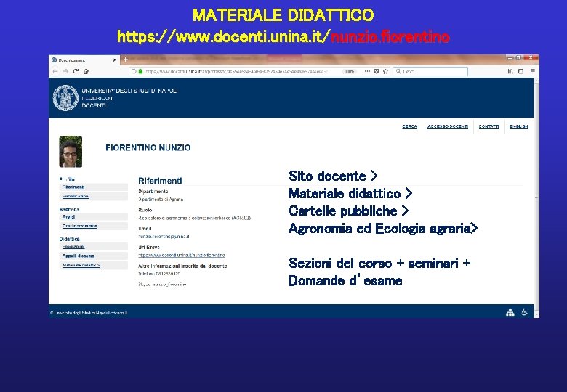Bookmark this page with the star icon
This screenshot has width=567, height=392.
pos(385,71)
